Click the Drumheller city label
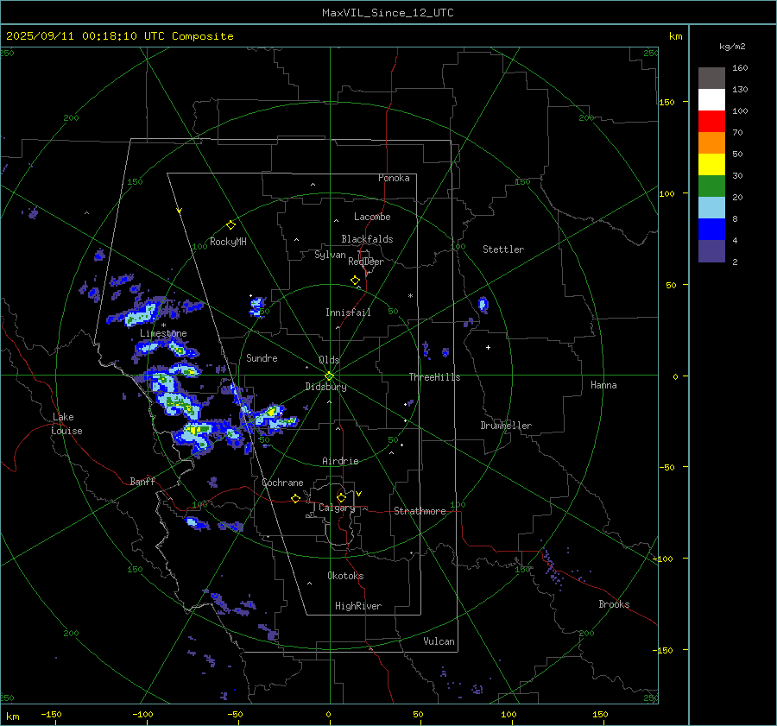The image size is (777, 726). (506, 426)
